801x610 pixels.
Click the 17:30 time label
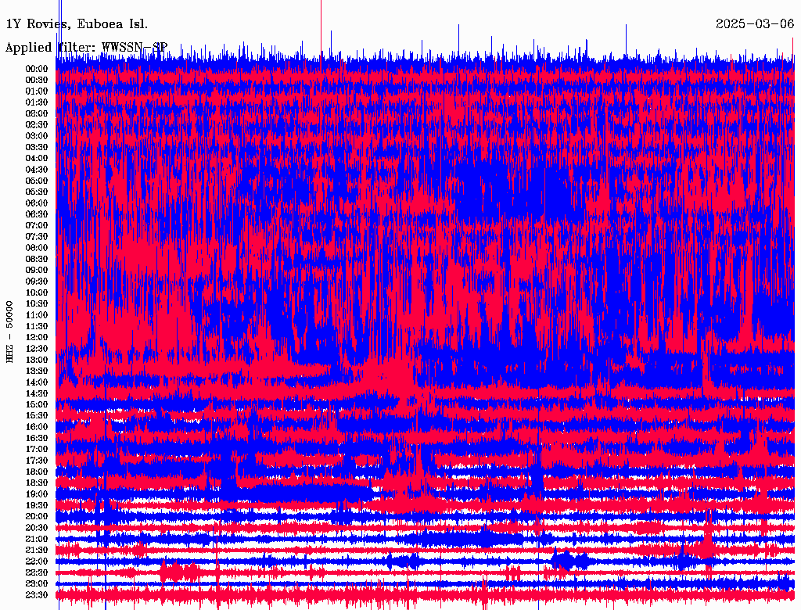tap(37, 461)
